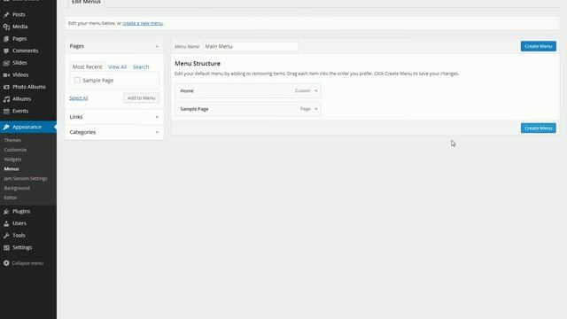
Task: Click the Posts pin icon in sidebar
Action: (6, 15)
